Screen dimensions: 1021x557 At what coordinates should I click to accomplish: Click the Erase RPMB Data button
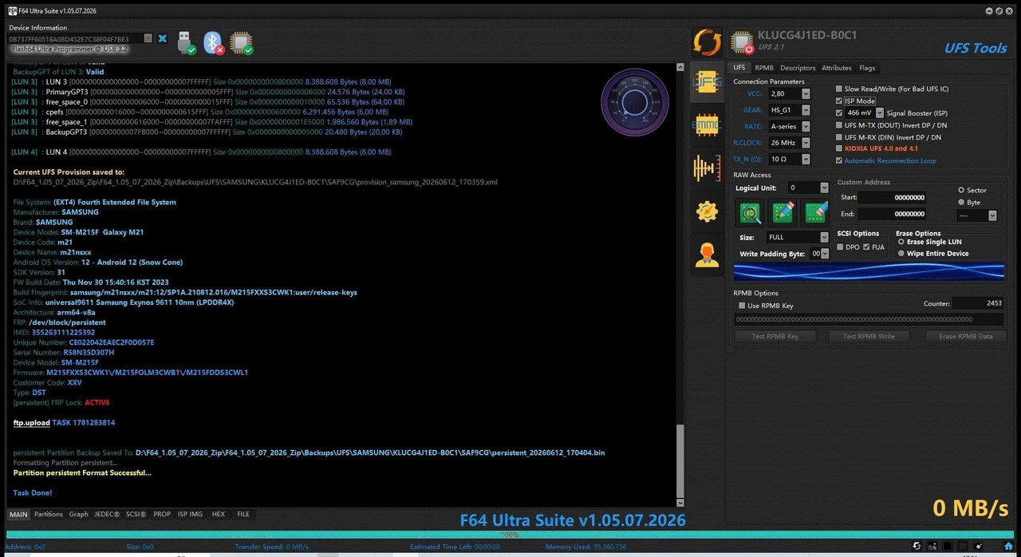pyautogui.click(x=966, y=336)
